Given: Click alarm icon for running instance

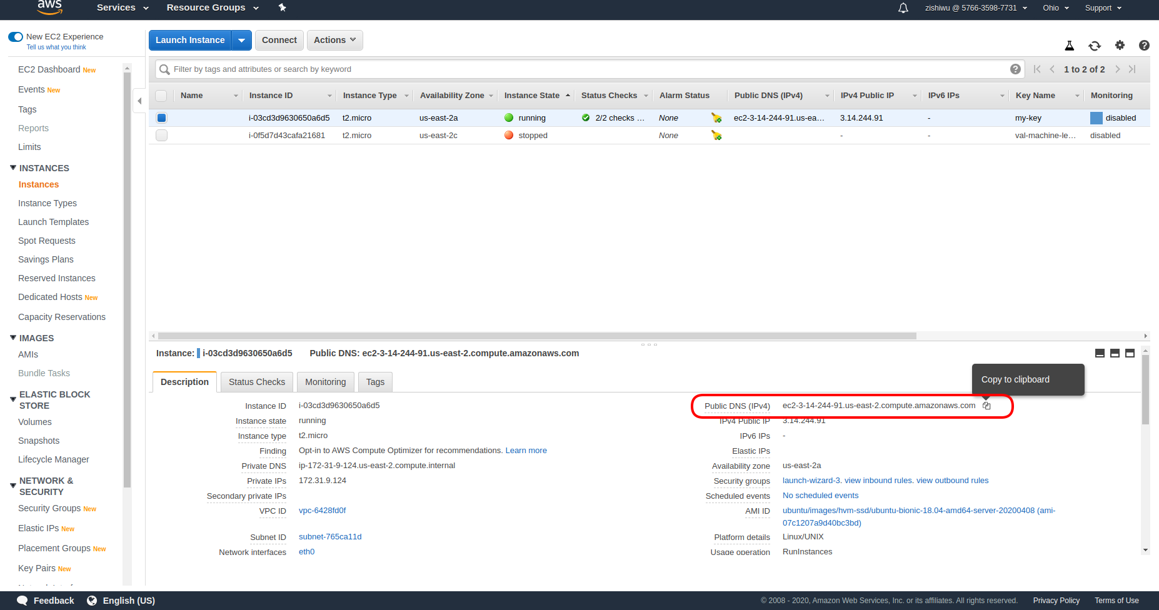Looking at the screenshot, I should [x=716, y=117].
